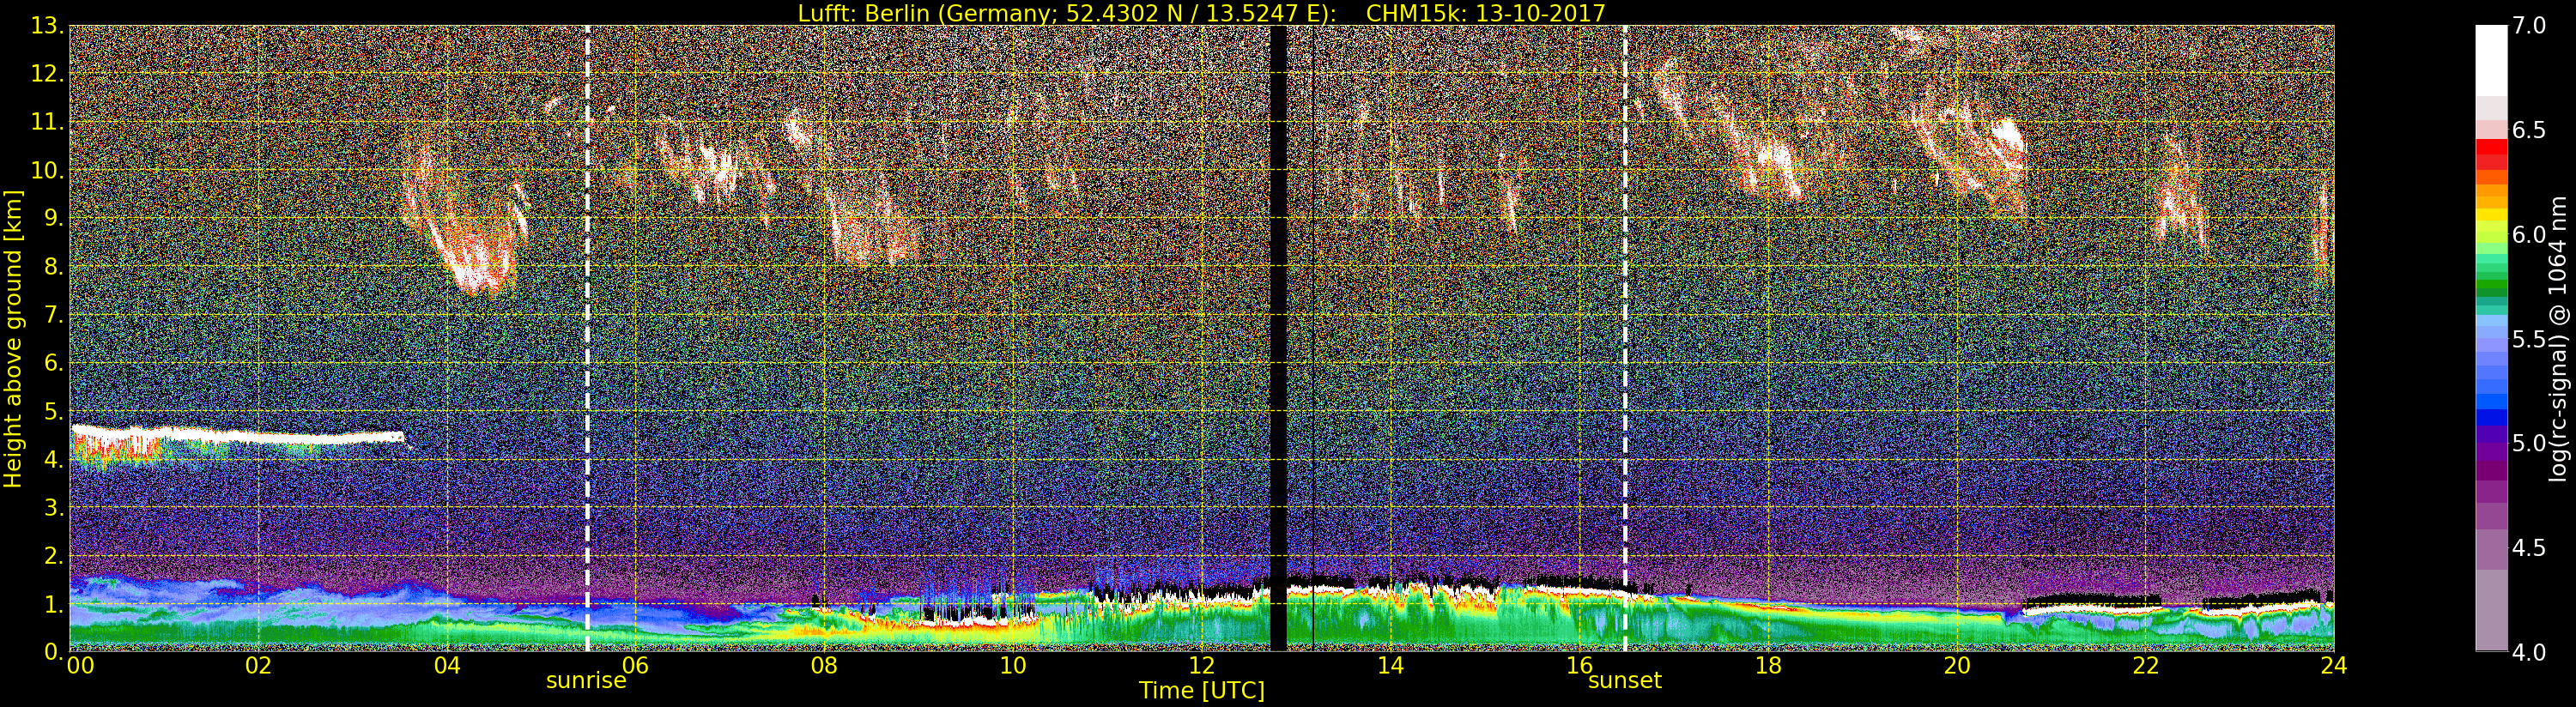This screenshot has width=2576, height=707.
Task: Click the plot title 'Lufft: Berlin (Germany; 52.4302 N / 13.5247 E): CHM15k: 13-10-2017'
Action: [1201, 13]
